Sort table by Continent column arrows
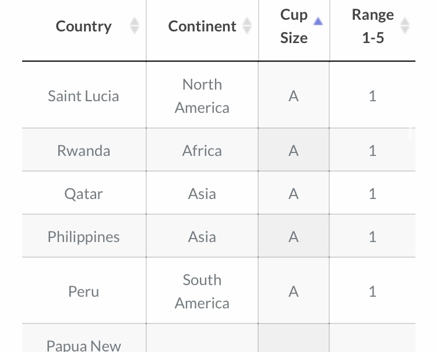The width and height of the screenshot is (437, 352). point(247,26)
